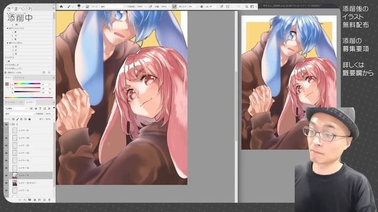Filter layers by type layers icon
The height and width of the screenshot is (212, 378).
tap(40, 108)
